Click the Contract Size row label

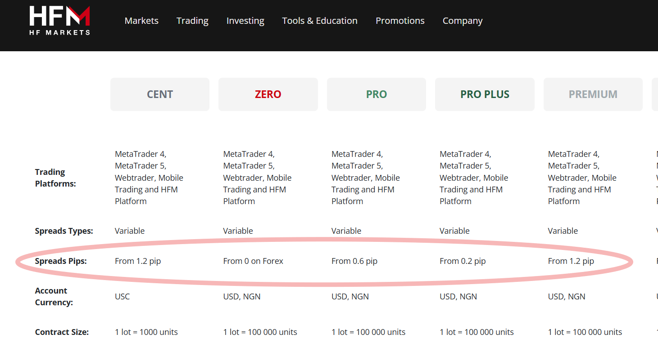[62, 332]
